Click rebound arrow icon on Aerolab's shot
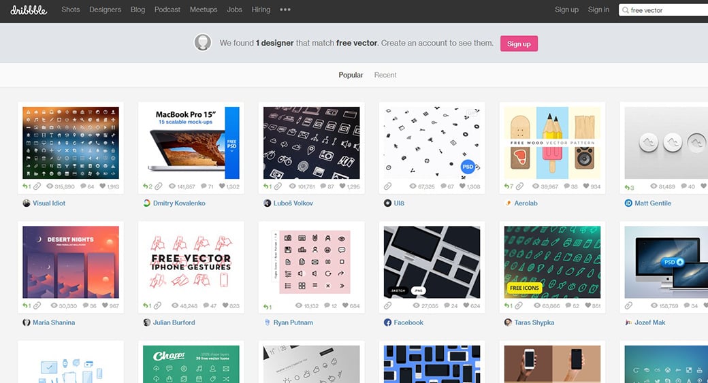Image resolution: width=708 pixels, height=383 pixels. [506, 186]
